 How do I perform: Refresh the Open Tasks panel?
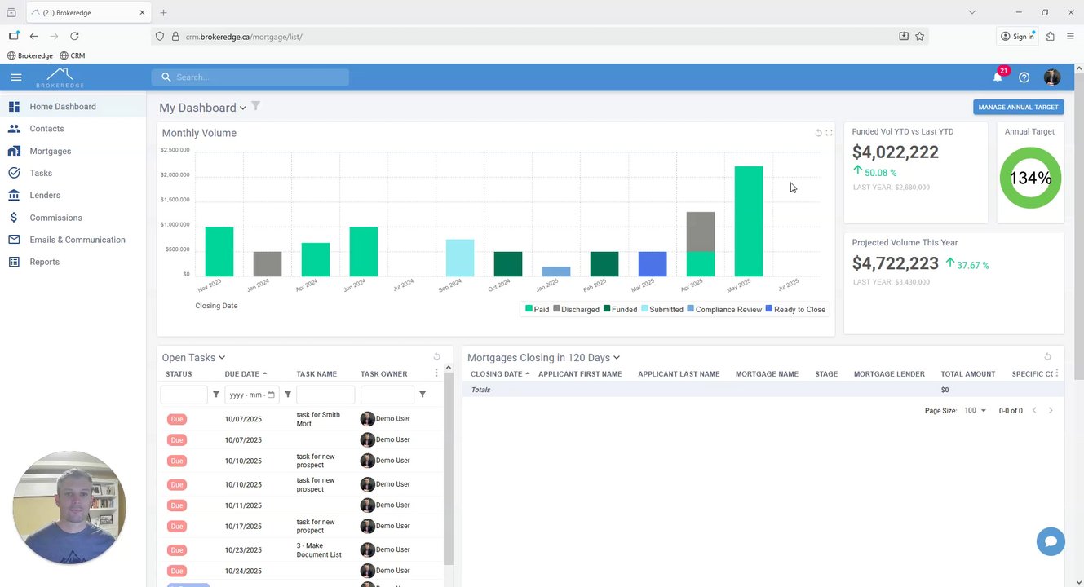(x=436, y=357)
